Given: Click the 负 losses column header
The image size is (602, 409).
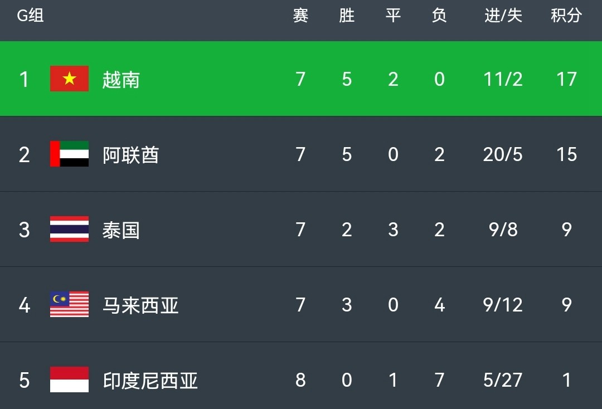Looking at the screenshot, I should [439, 16].
